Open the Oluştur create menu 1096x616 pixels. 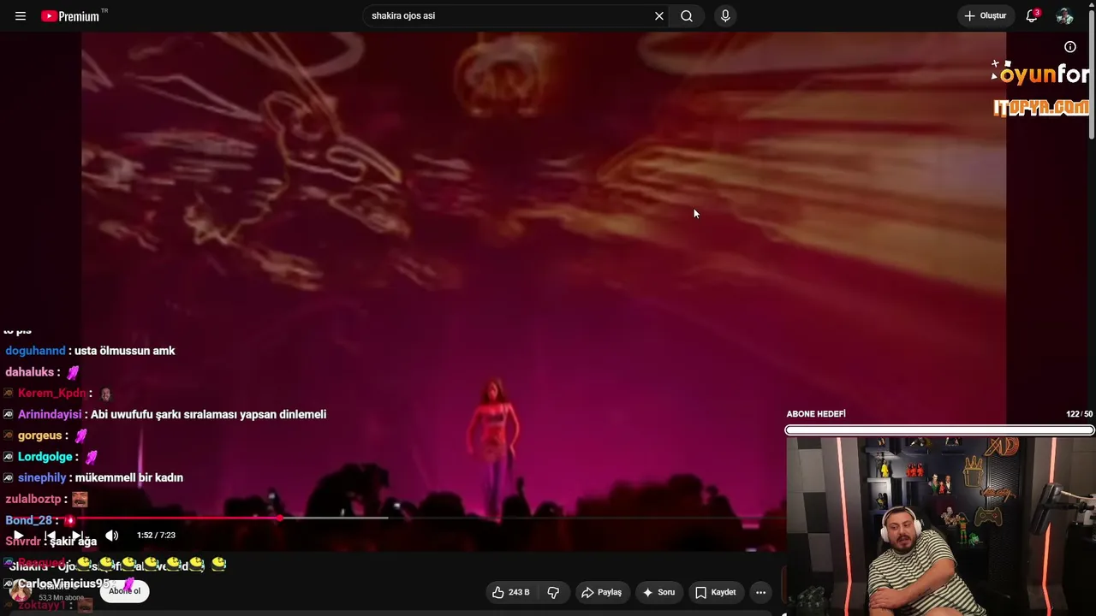pos(986,16)
